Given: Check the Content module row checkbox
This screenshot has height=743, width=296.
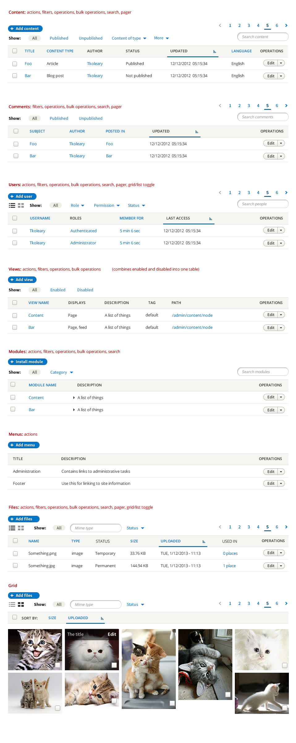Looking at the screenshot, I should click(x=13, y=397).
